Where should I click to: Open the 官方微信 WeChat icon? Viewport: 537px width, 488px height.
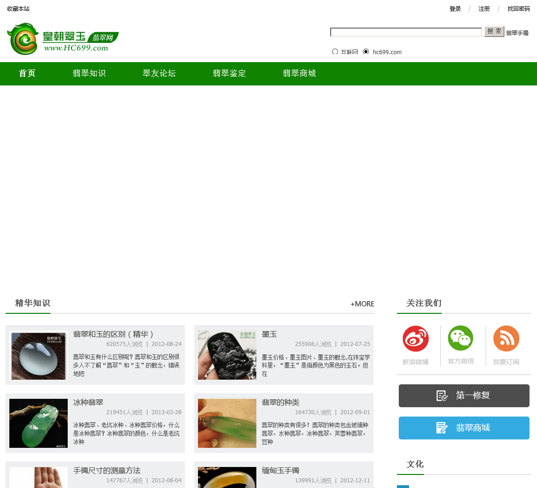(460, 338)
